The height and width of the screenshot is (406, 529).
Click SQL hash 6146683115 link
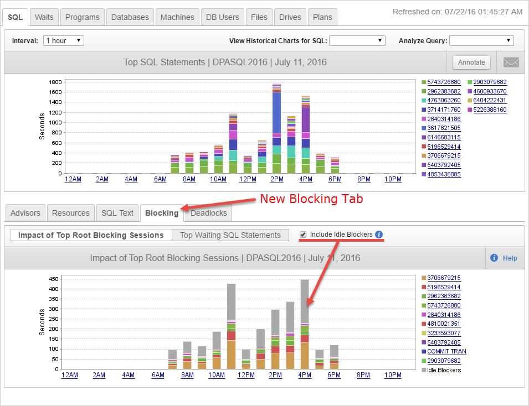[444, 138]
